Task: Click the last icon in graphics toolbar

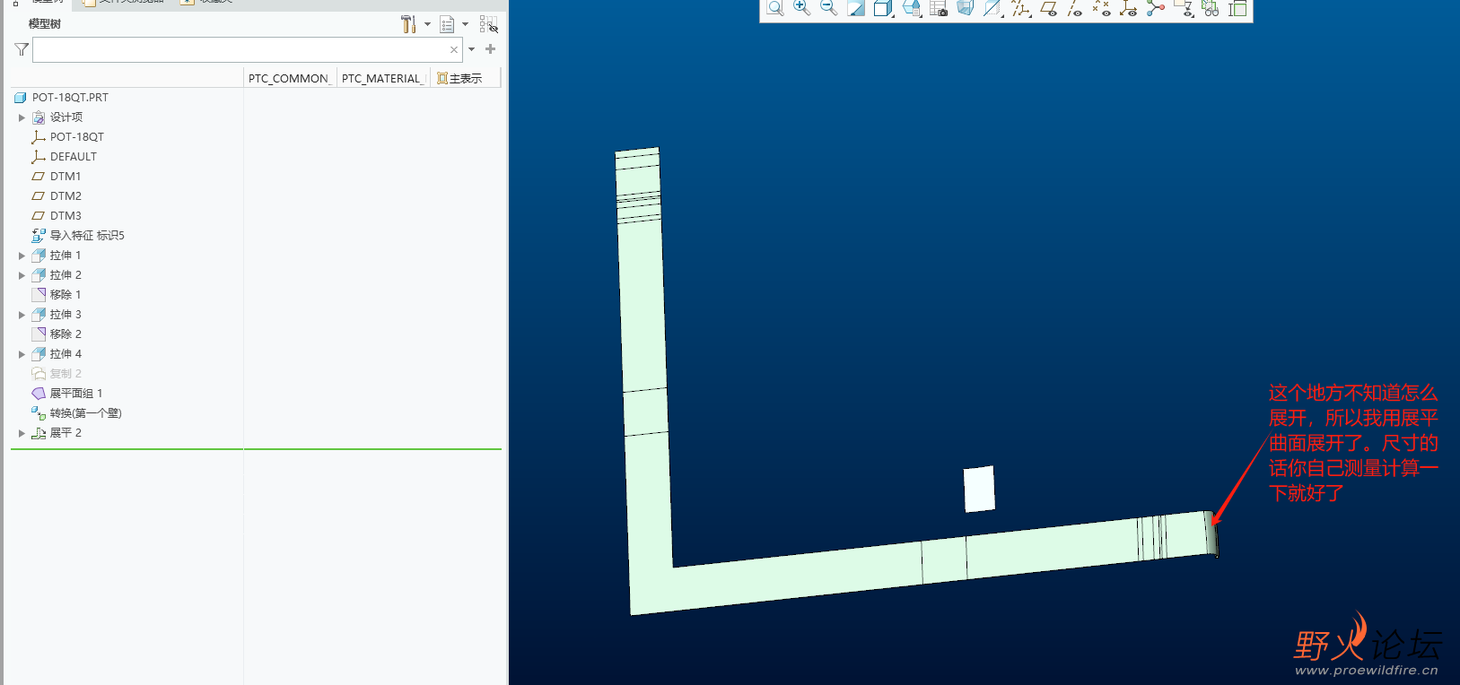Action: [1237, 8]
